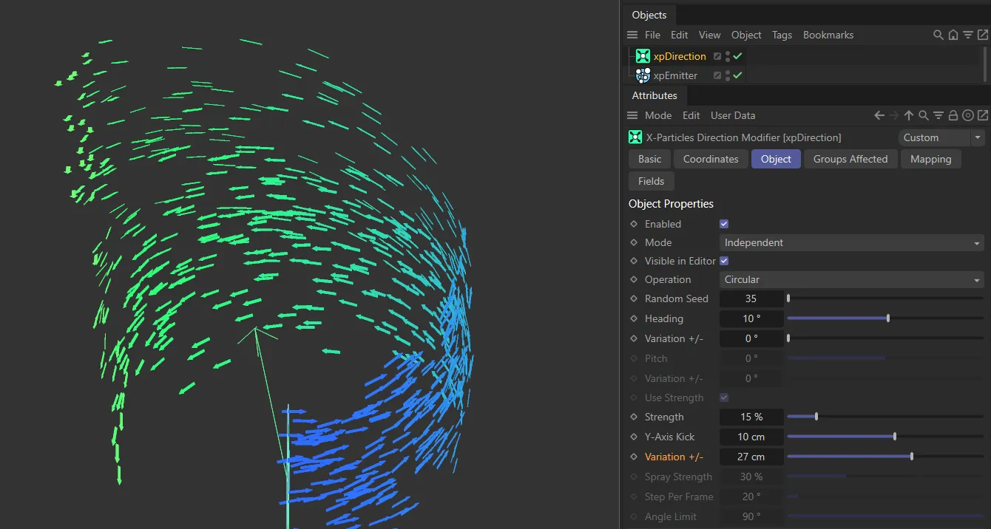Screen dimensions: 991x529
Task: Switch to the Groups Affected tab
Action: (850, 159)
